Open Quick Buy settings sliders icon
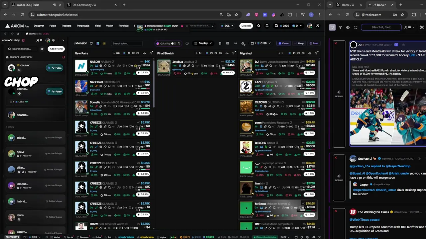The image size is (426, 239). click(x=179, y=43)
